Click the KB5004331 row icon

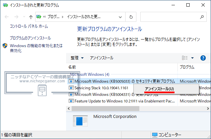(71, 95)
